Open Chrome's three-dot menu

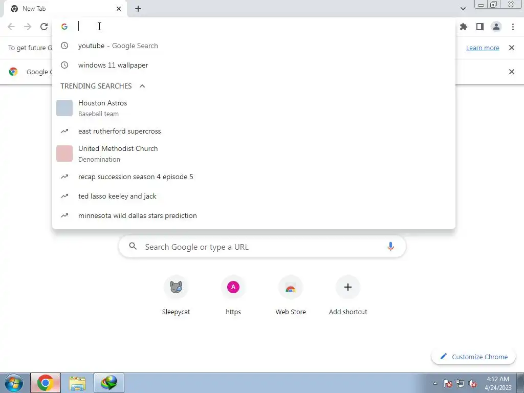(x=513, y=27)
